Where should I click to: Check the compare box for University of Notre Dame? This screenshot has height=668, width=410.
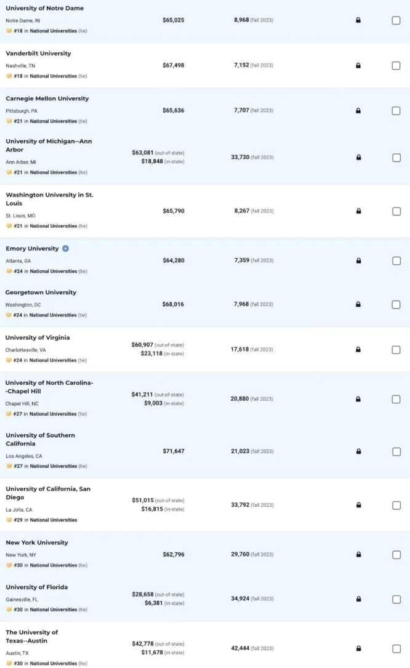point(396,20)
